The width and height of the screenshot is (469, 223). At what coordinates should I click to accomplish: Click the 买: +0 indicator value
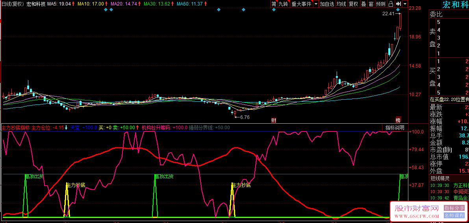coord(105,128)
